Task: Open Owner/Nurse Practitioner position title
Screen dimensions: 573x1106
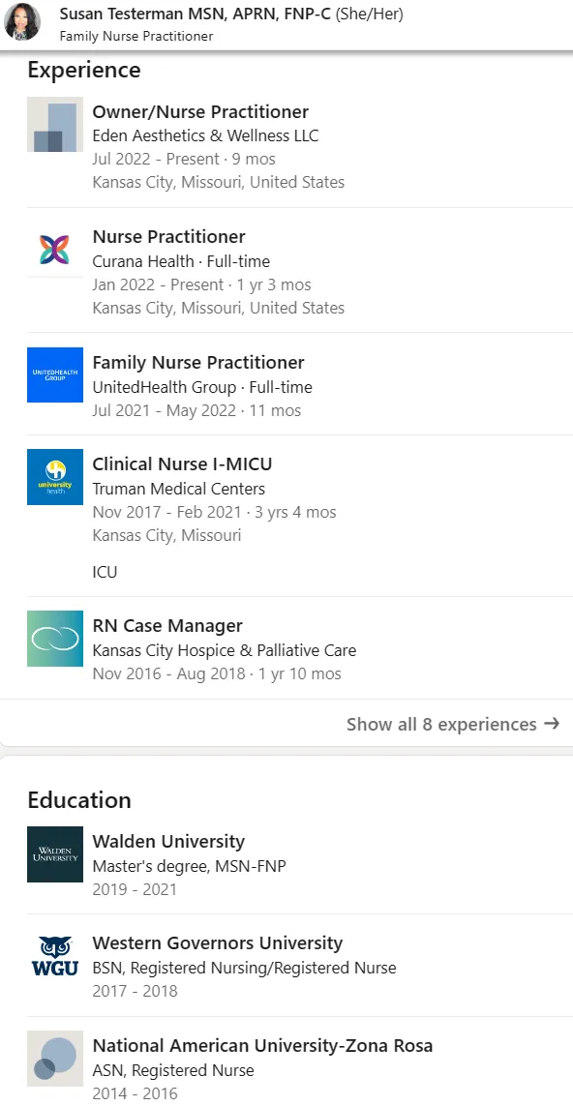Action: click(200, 111)
